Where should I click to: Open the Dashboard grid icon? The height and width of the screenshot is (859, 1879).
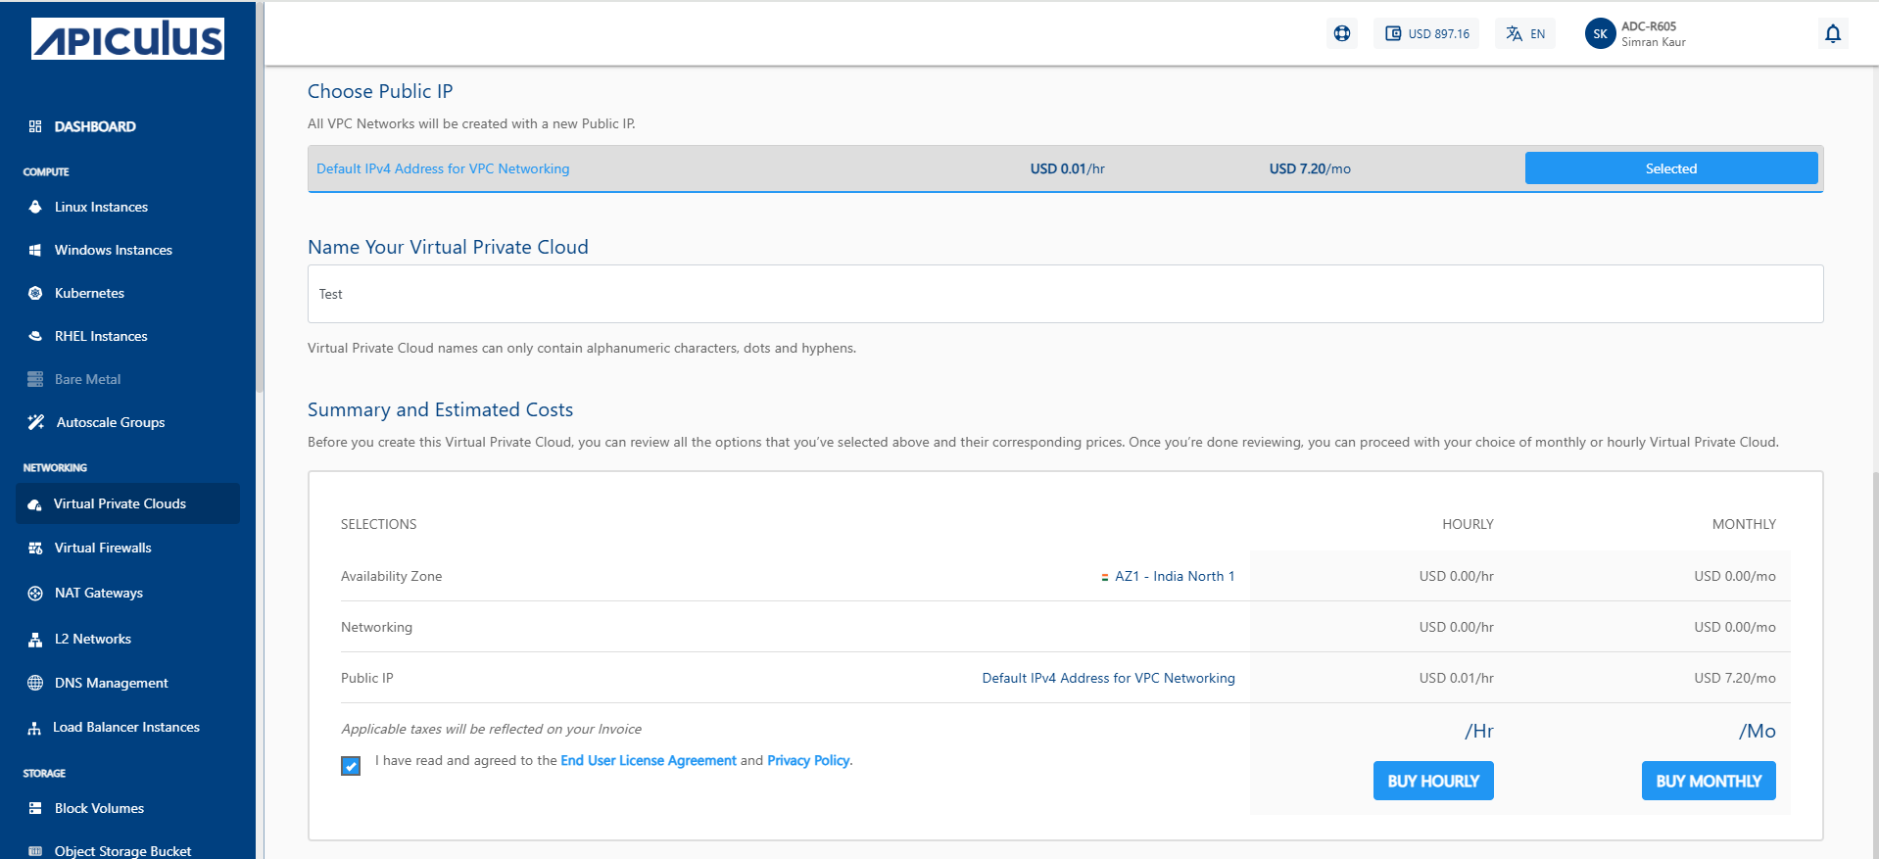(x=35, y=126)
